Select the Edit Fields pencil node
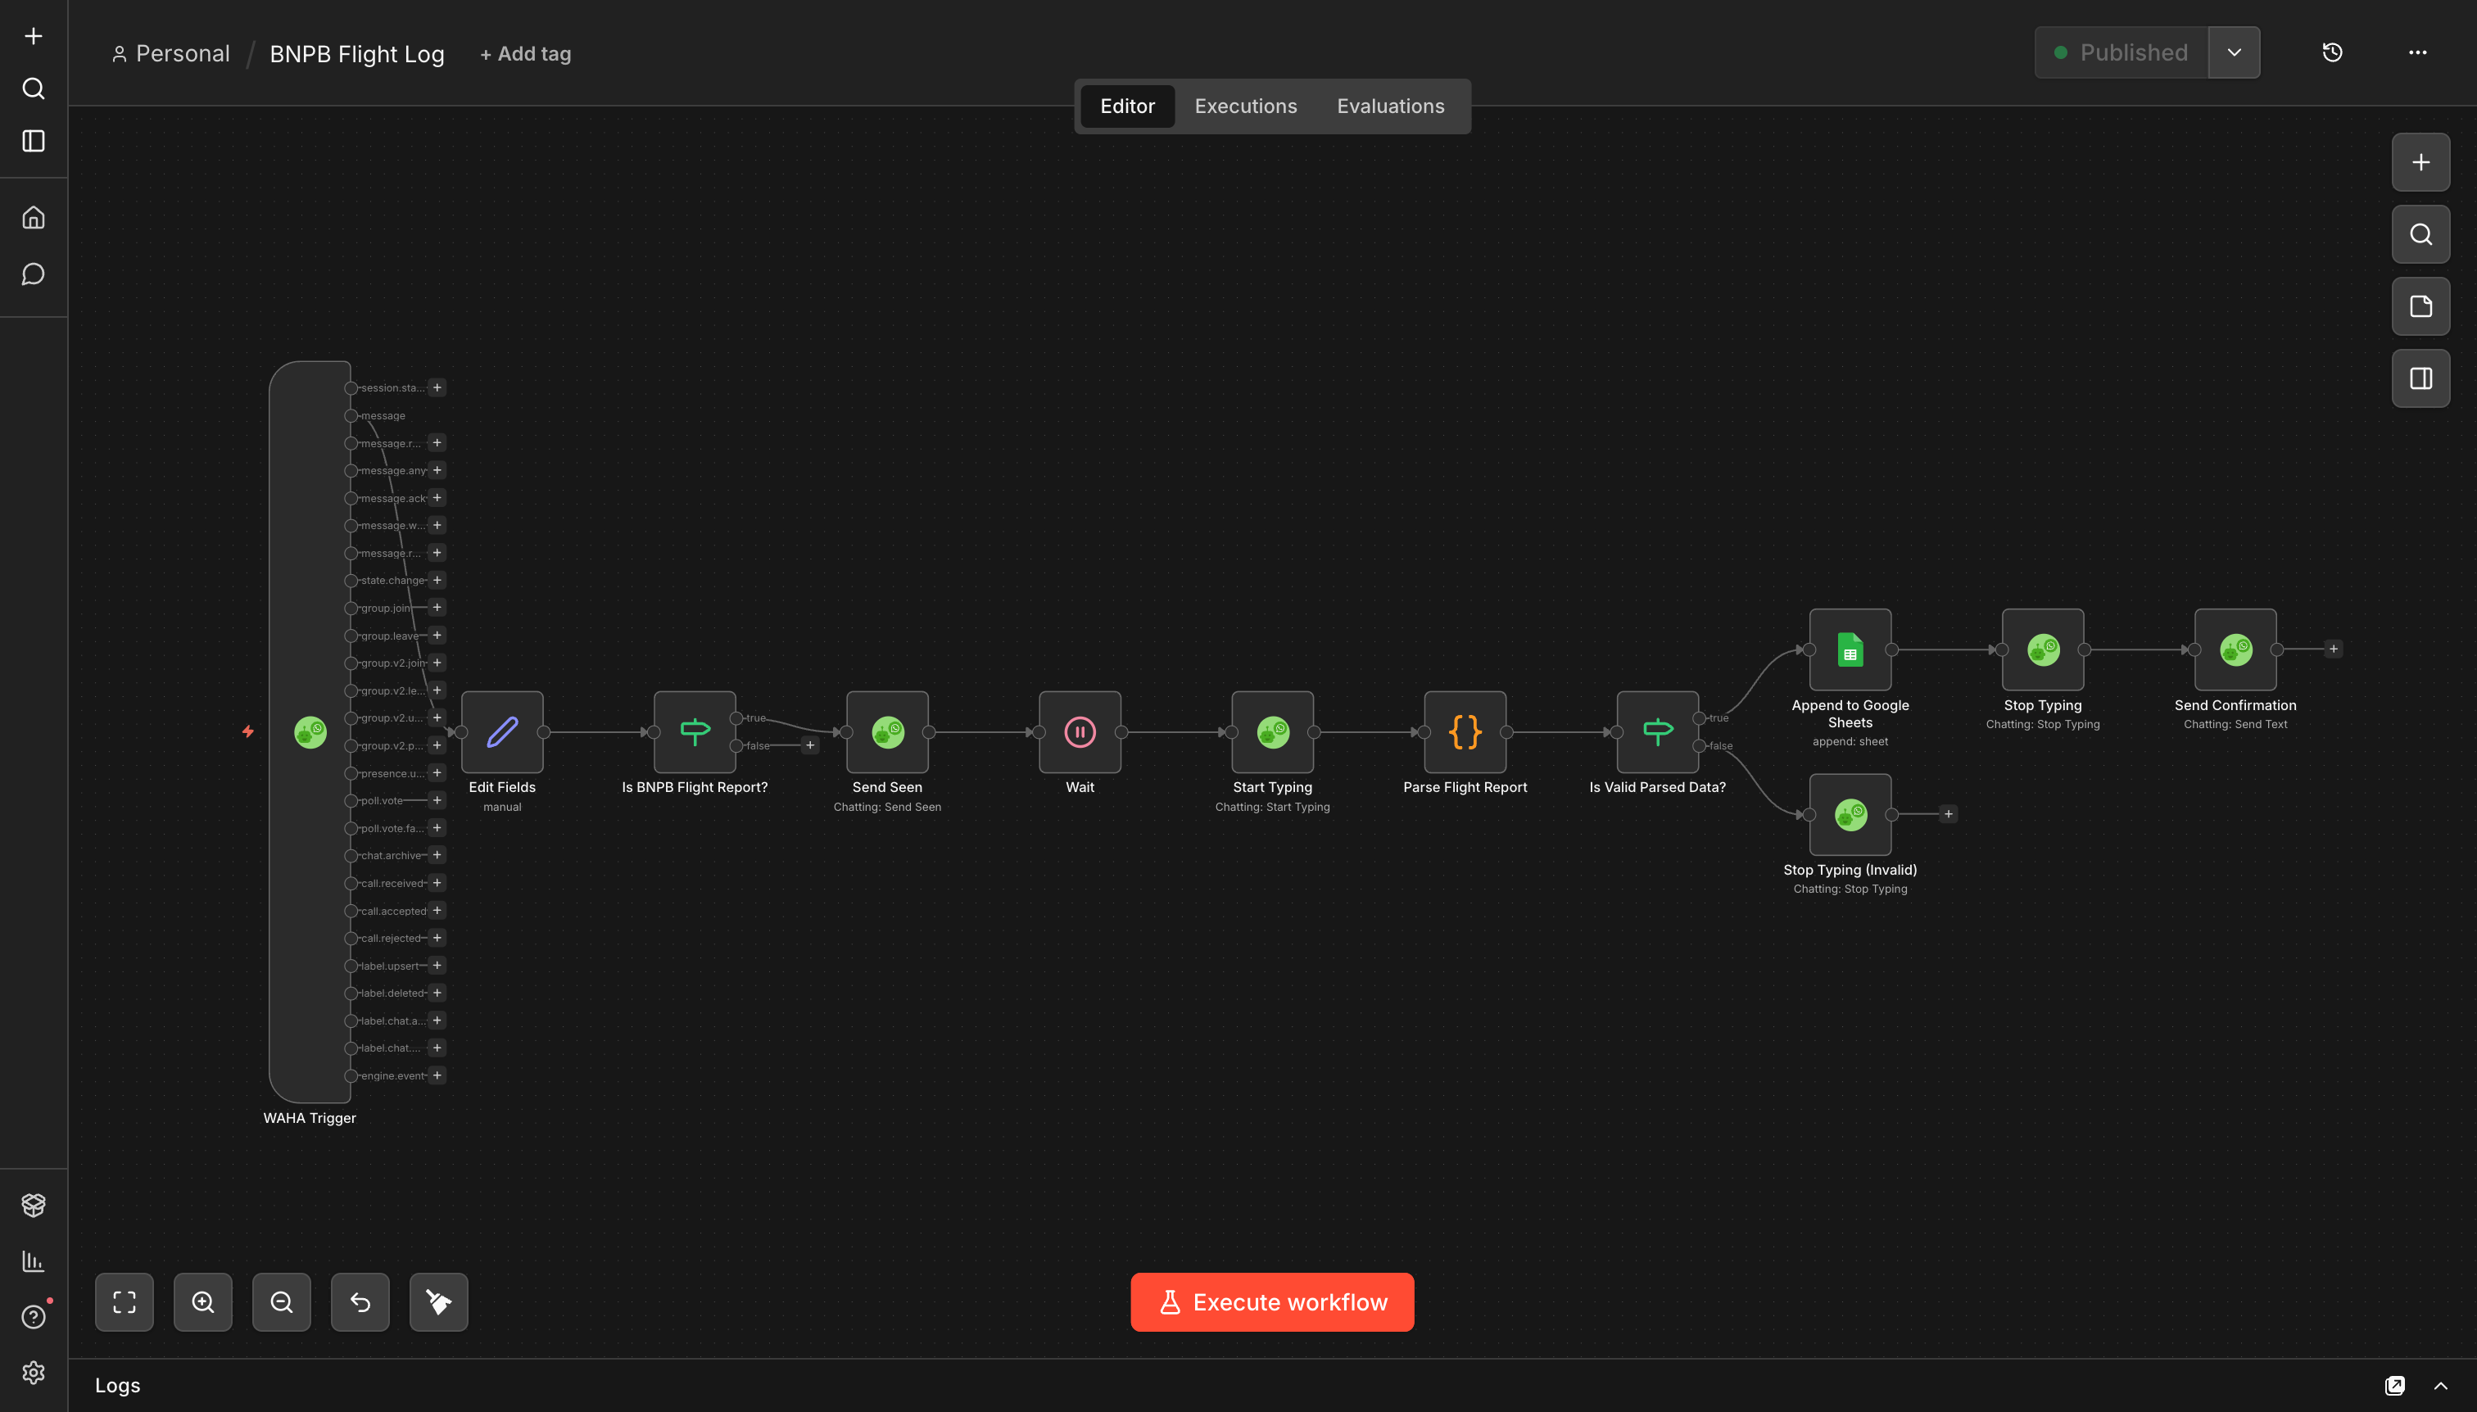 [x=501, y=732]
